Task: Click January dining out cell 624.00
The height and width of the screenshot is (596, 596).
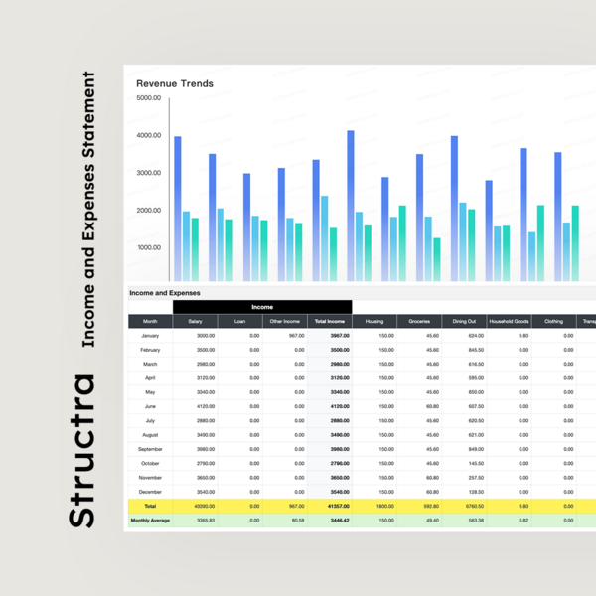Action: (x=464, y=336)
